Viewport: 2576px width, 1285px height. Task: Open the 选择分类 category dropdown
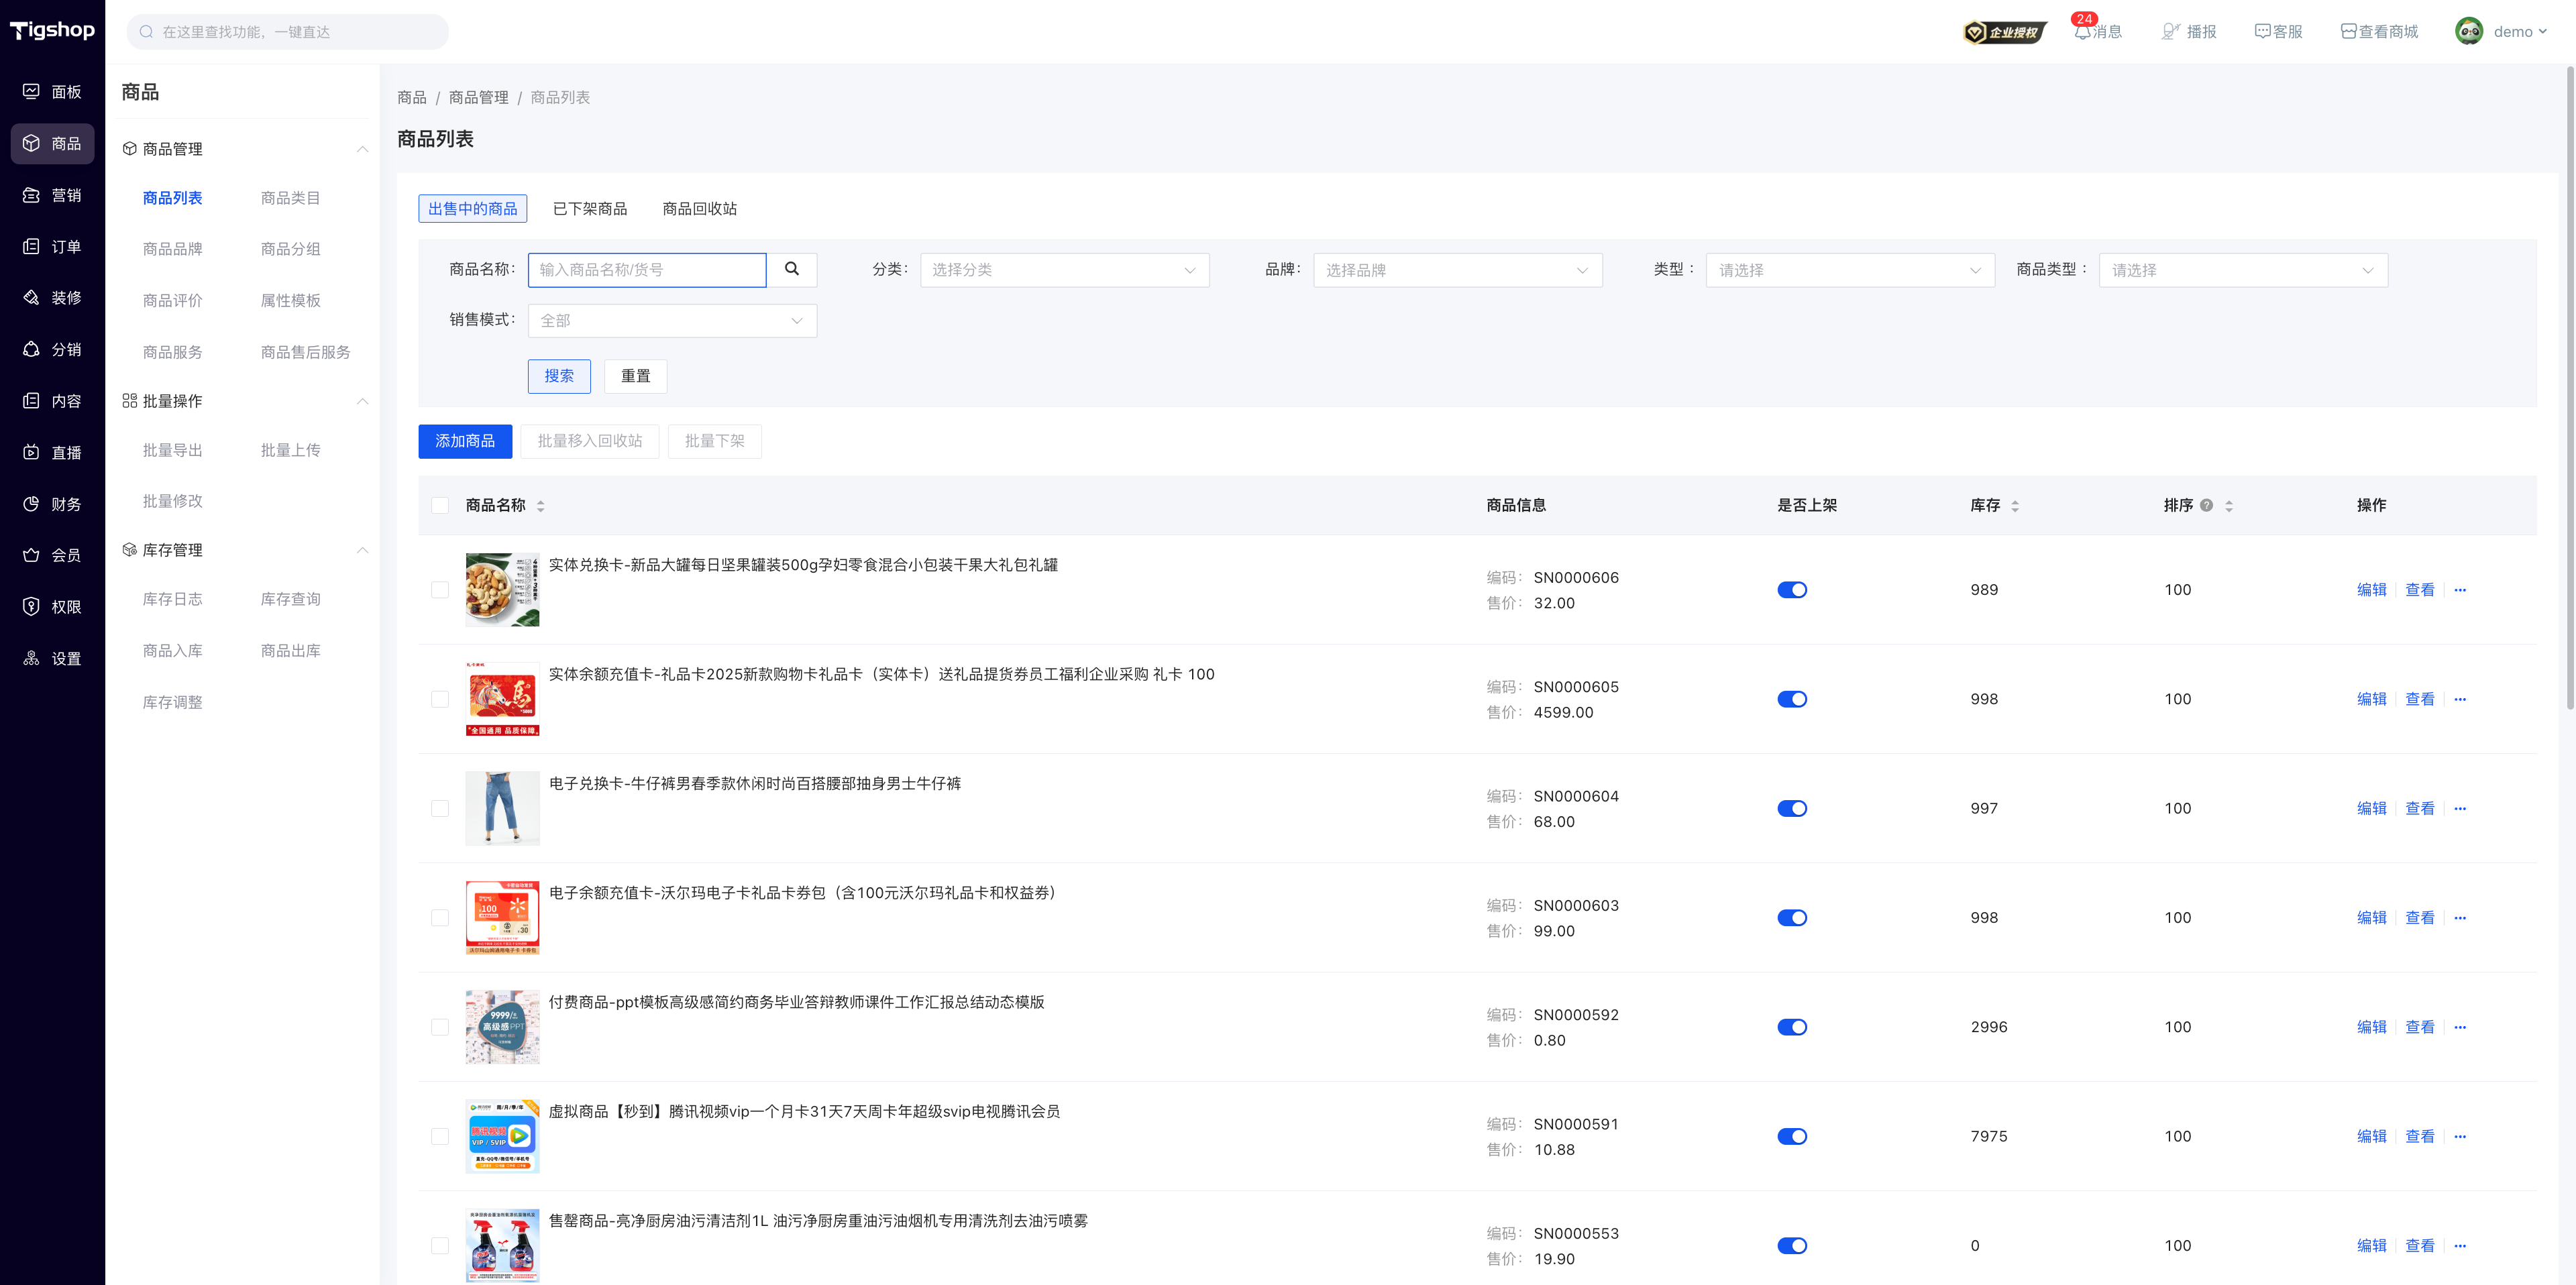pos(1064,270)
